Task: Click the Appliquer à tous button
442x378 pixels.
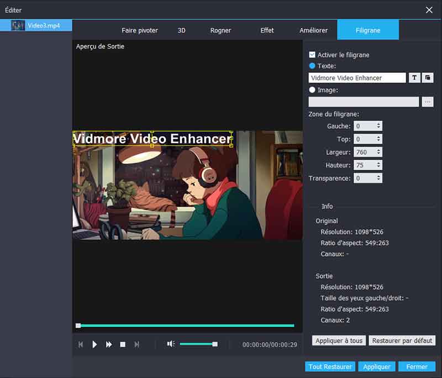Action: (x=339, y=340)
